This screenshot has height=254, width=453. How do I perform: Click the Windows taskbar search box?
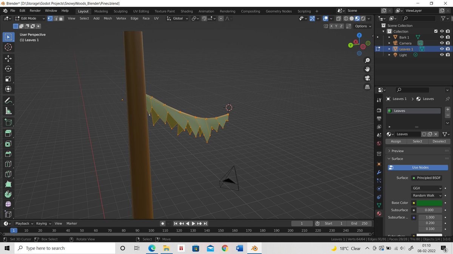pyautogui.click(x=65, y=248)
